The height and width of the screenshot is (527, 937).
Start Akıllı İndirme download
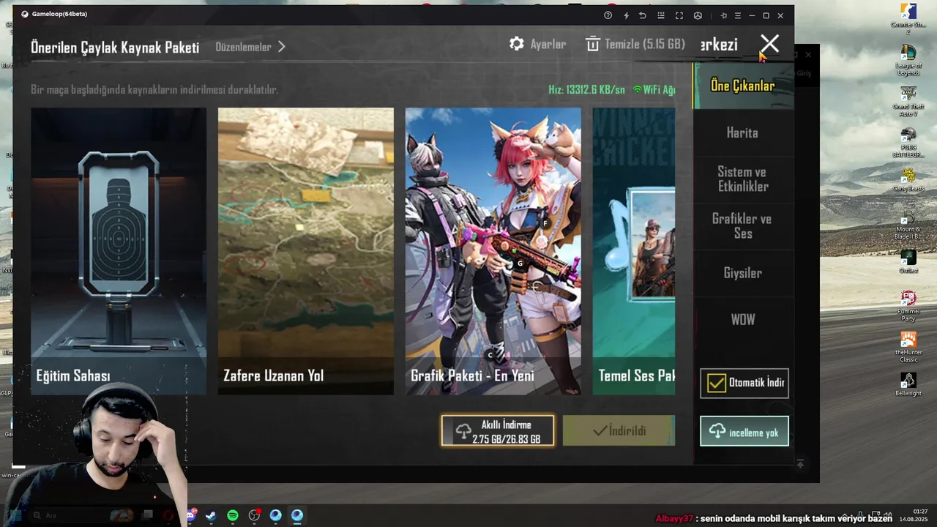point(498,430)
